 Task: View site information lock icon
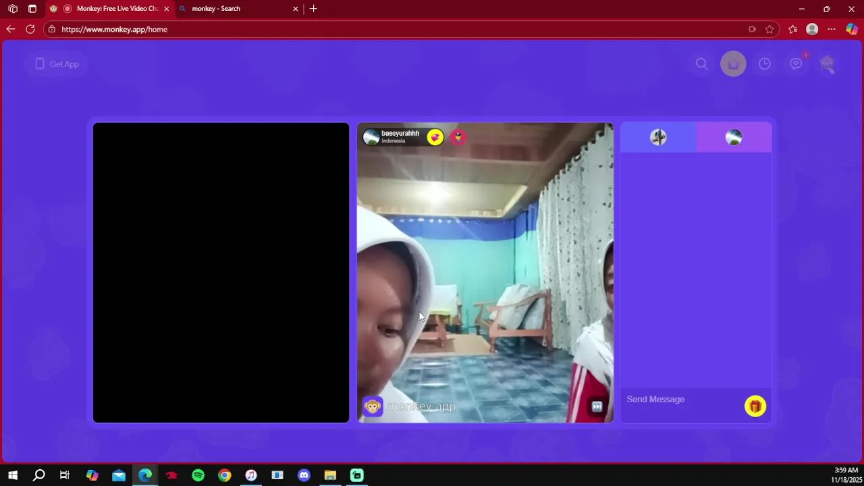(52, 29)
